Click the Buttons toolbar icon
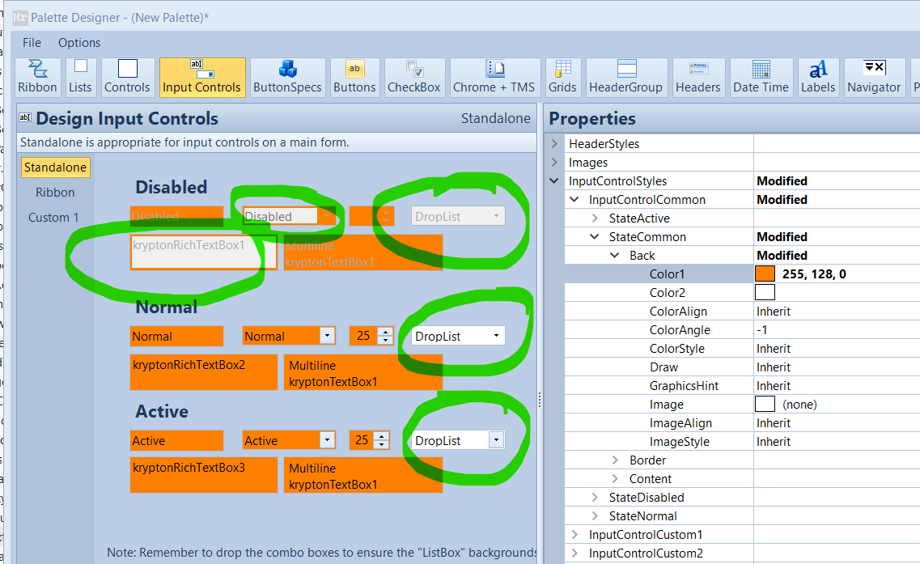The width and height of the screenshot is (920, 564). point(354,77)
